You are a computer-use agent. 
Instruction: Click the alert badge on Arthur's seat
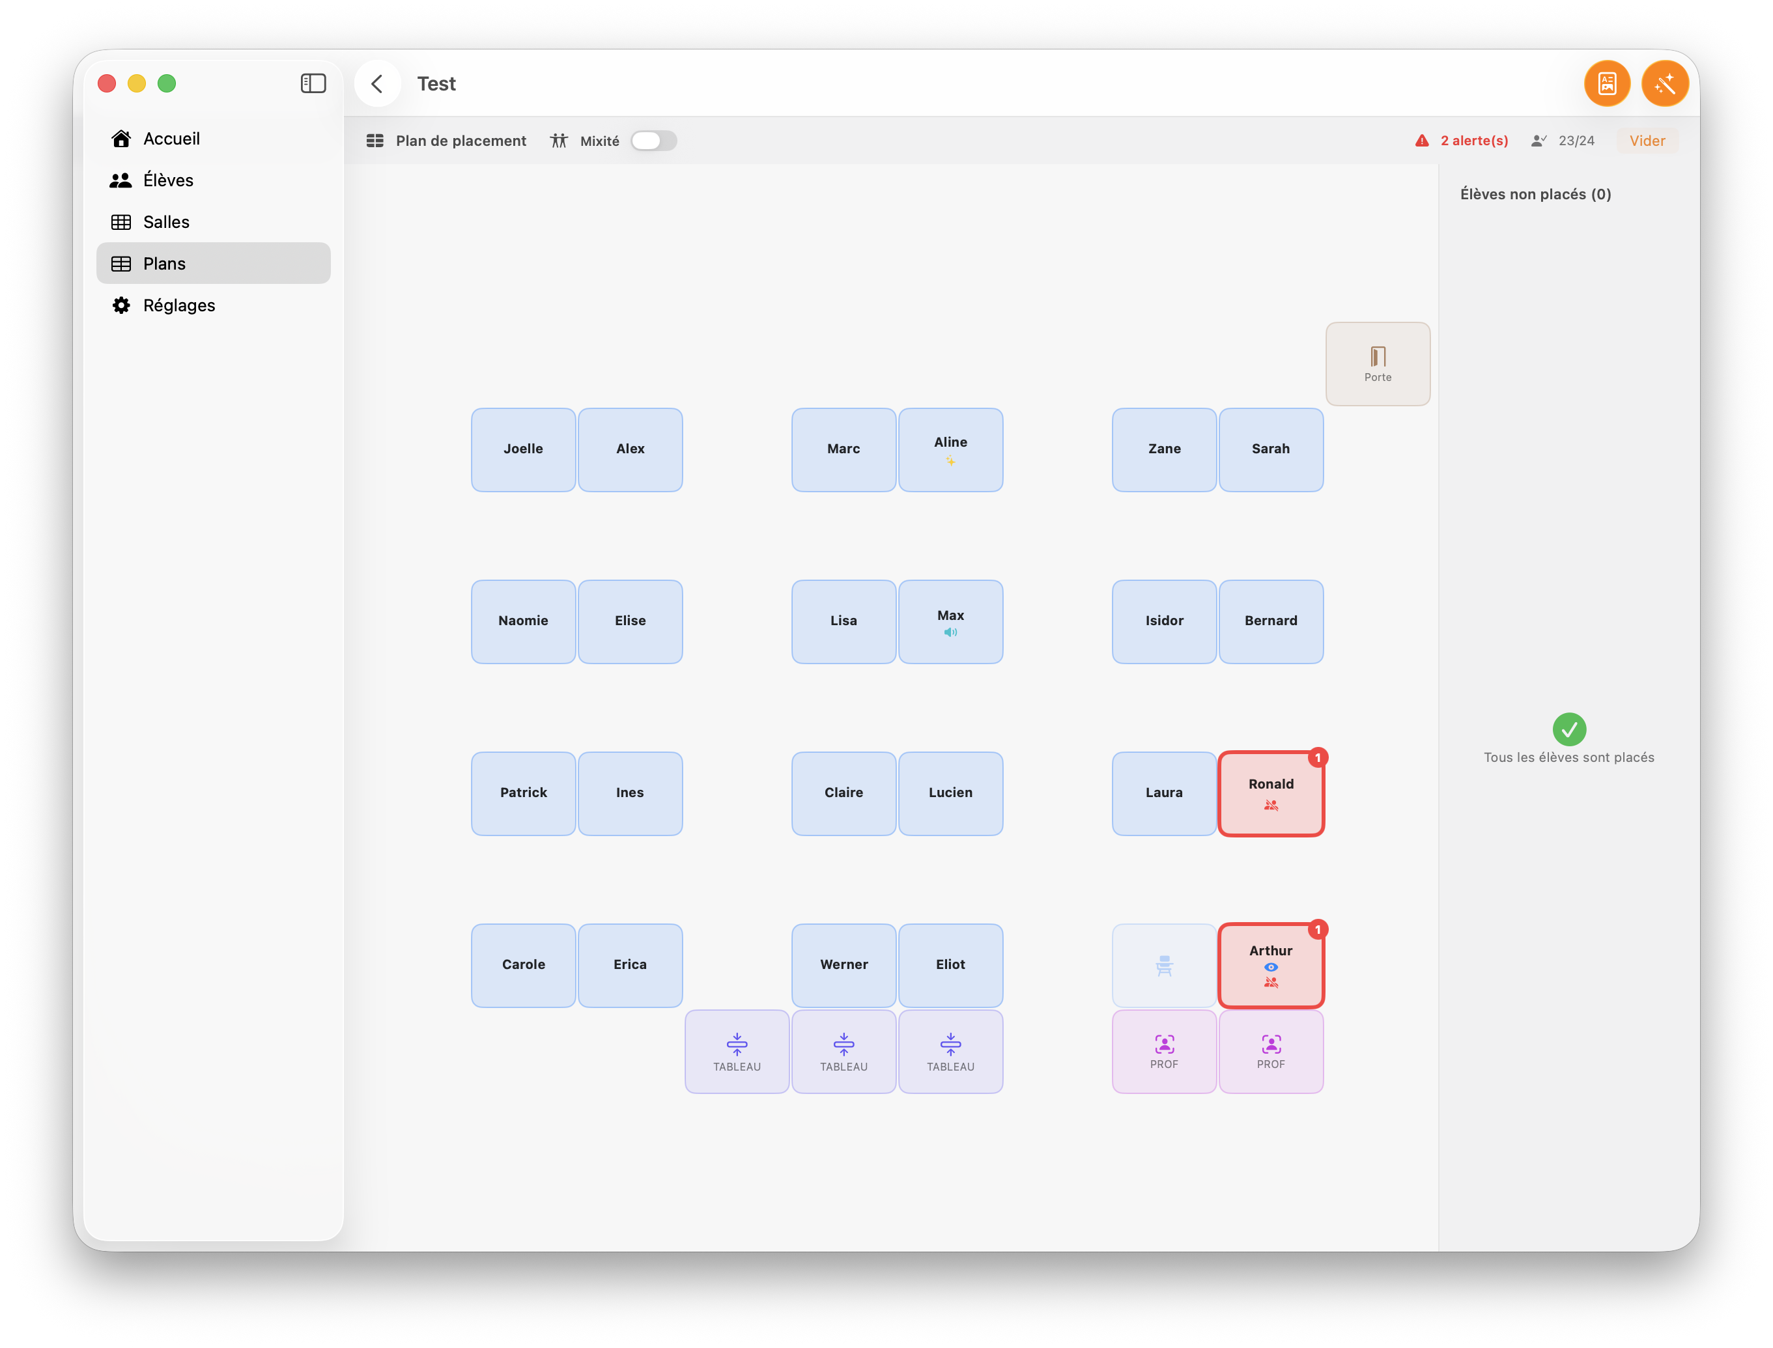(1317, 930)
